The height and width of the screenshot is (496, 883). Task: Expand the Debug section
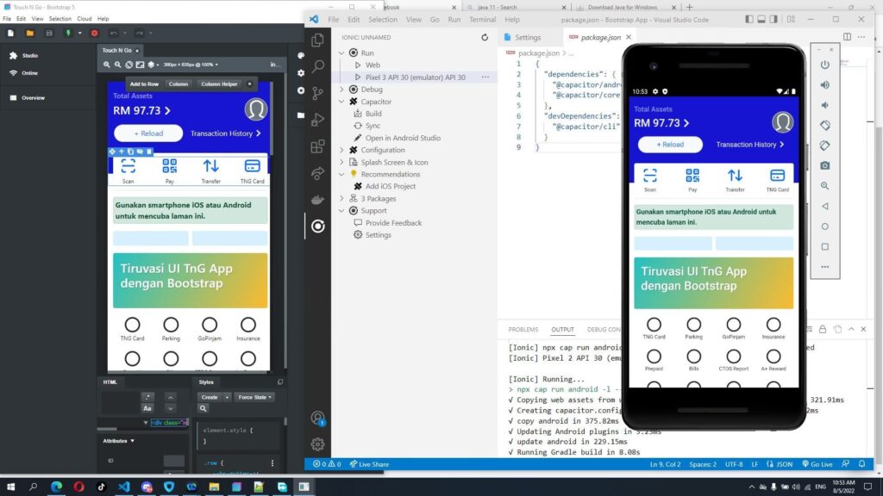pos(341,90)
